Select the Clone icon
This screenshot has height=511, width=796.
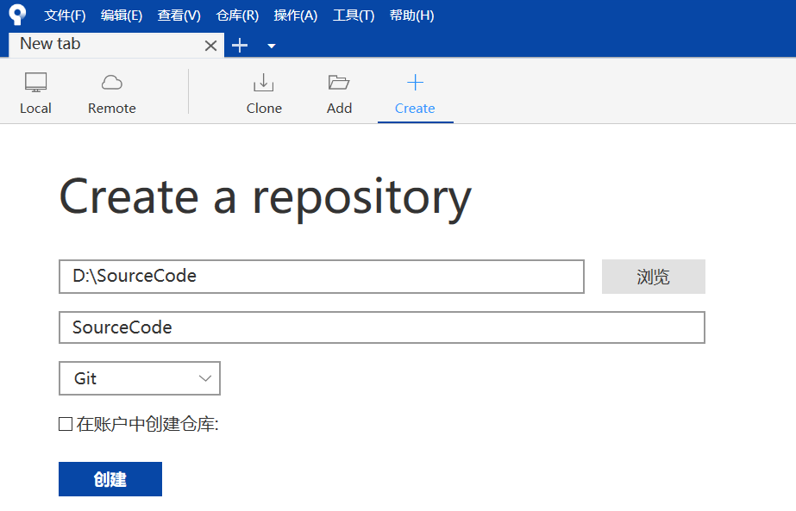click(x=263, y=92)
